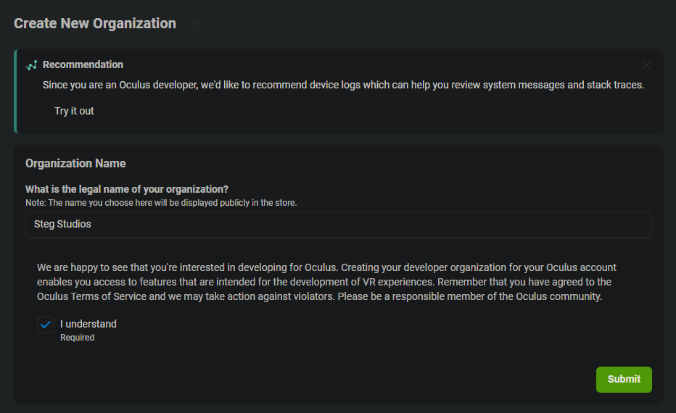
Task: Click the Try it out button
Action: [x=74, y=111]
